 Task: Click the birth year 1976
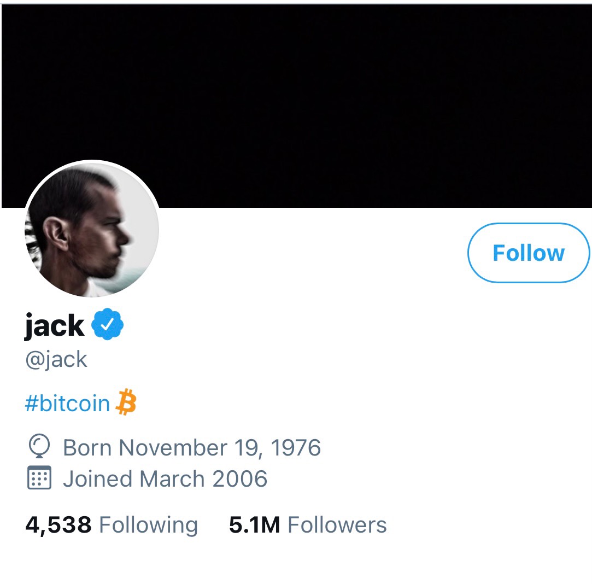[x=296, y=448]
